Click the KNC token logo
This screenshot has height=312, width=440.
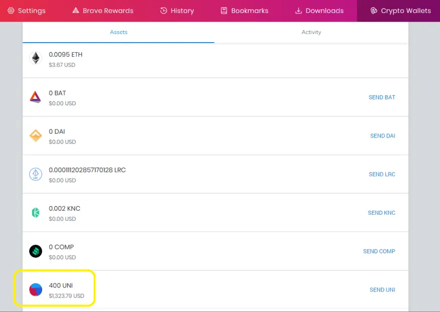(x=36, y=213)
